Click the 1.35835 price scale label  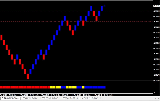coord(157,43)
